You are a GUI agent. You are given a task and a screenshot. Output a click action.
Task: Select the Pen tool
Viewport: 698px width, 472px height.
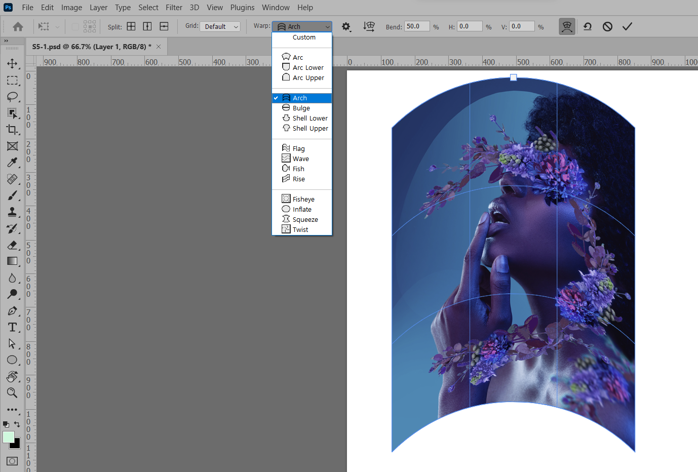pos(12,311)
